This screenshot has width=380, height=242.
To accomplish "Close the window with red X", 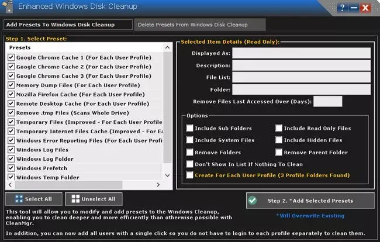I will [365, 8].
